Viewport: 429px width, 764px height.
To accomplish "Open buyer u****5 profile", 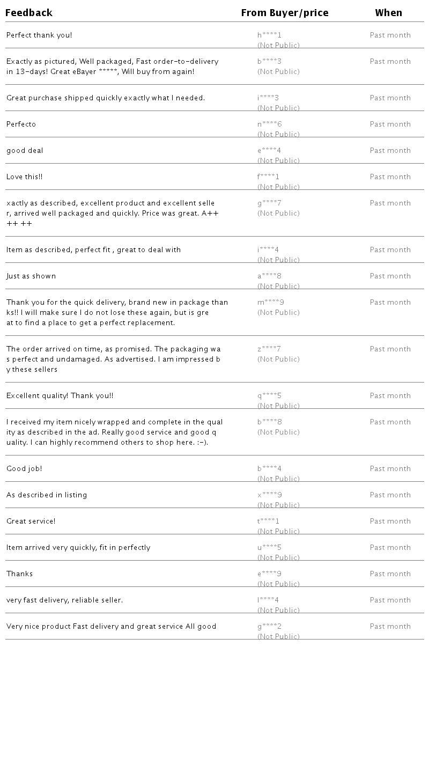I will (269, 548).
